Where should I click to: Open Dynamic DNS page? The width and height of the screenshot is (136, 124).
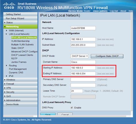[16, 72]
